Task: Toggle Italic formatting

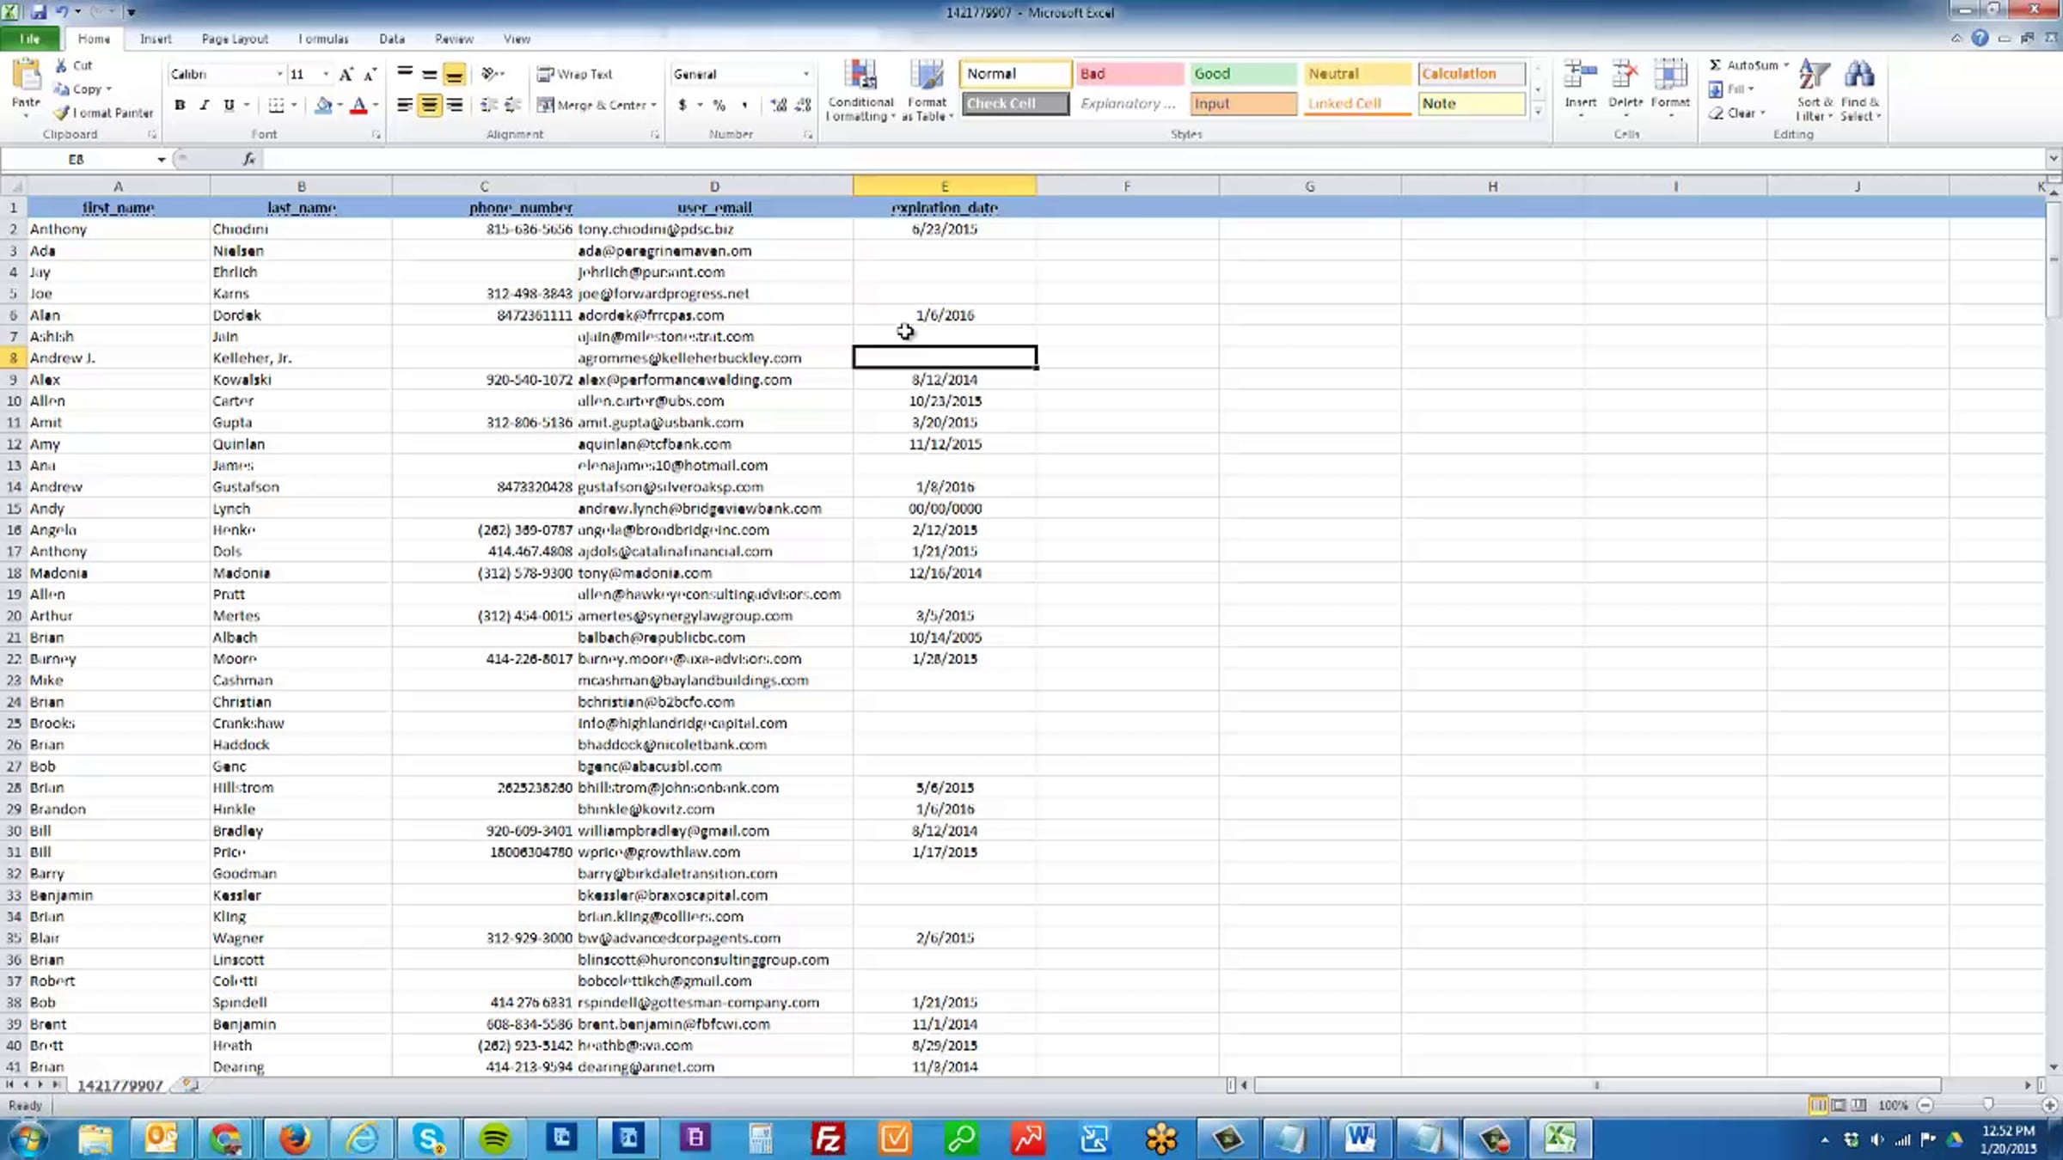Action: [x=204, y=105]
